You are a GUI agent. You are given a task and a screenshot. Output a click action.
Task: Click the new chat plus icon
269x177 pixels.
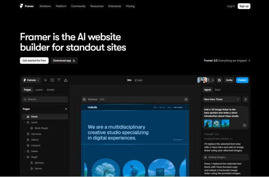[246, 99]
